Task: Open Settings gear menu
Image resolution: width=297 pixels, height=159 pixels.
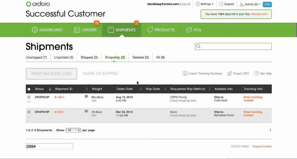Action: (x=204, y=4)
